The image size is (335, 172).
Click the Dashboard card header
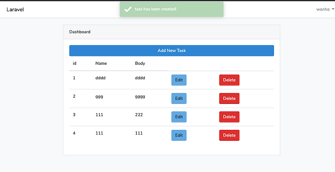click(x=172, y=32)
